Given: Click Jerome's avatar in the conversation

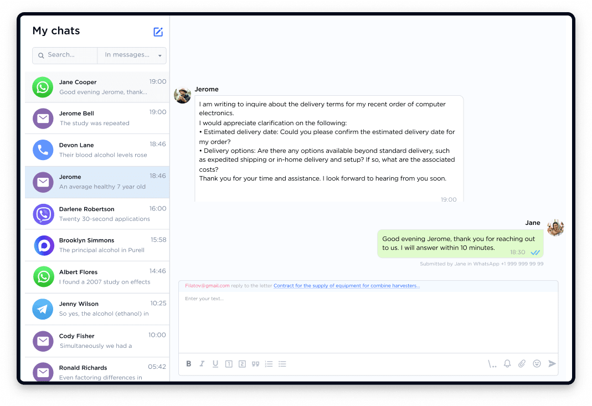Looking at the screenshot, I should [182, 95].
